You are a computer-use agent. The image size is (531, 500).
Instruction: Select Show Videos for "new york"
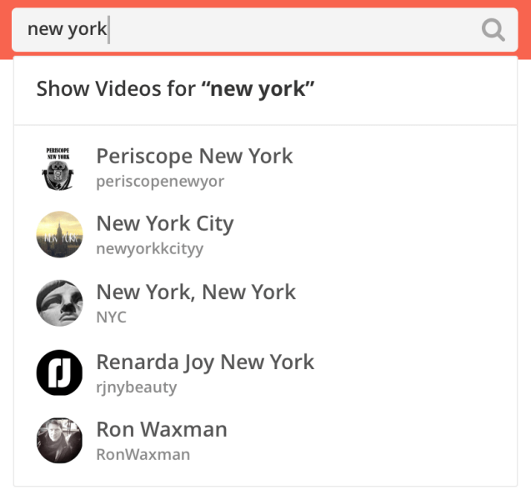pyautogui.click(x=265, y=89)
